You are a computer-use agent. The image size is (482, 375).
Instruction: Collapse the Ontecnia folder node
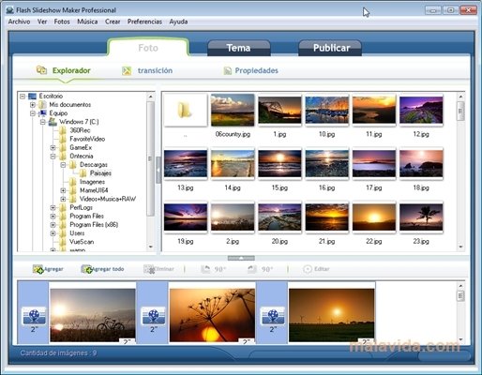pyautogui.click(x=53, y=156)
